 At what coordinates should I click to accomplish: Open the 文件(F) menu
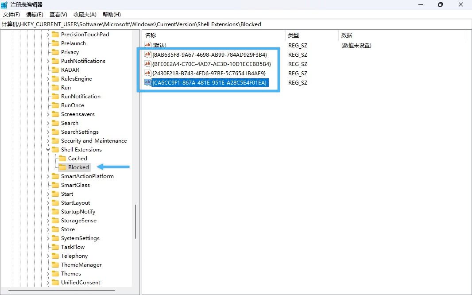point(12,15)
